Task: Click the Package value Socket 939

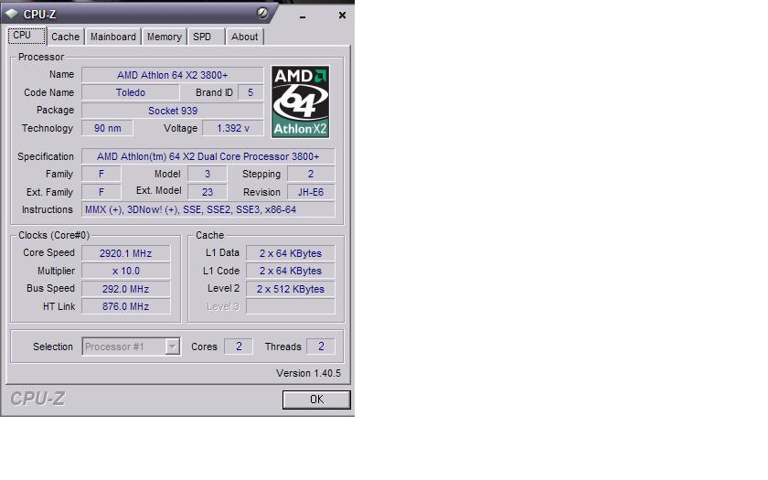Action: tap(173, 111)
